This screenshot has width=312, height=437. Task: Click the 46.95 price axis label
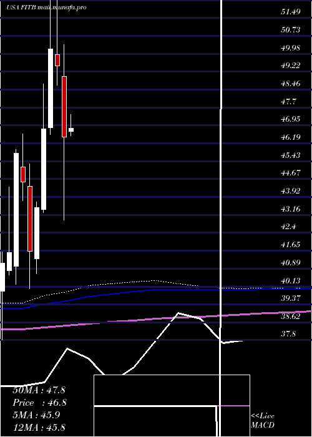[291, 119]
